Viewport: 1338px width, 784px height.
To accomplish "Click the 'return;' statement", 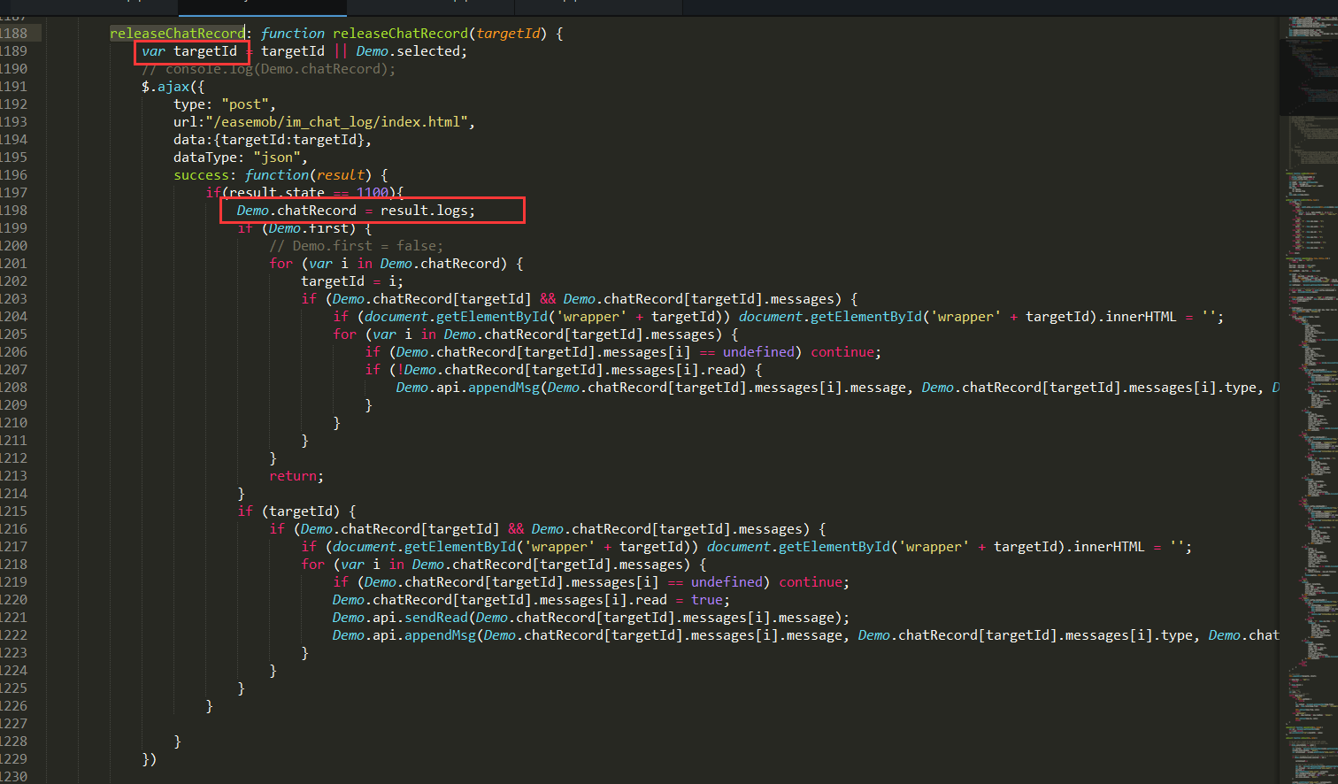I will pos(296,476).
